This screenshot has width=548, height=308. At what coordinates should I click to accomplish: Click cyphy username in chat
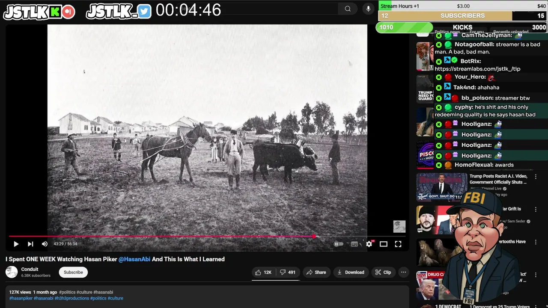(x=464, y=107)
